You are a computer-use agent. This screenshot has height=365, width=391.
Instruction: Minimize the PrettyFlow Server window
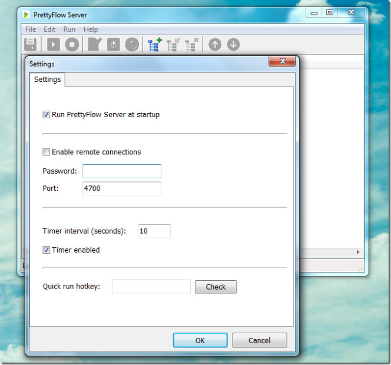point(314,12)
